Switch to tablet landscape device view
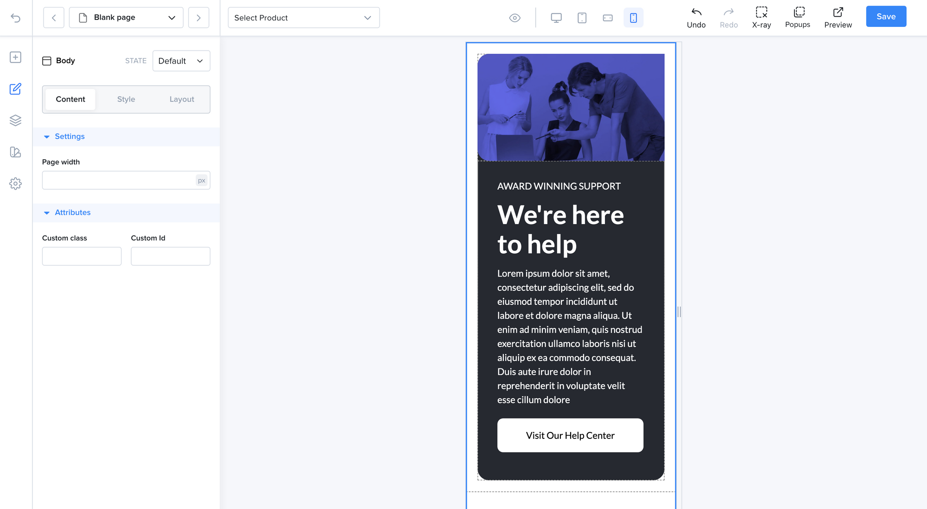The width and height of the screenshot is (927, 509). point(608,18)
